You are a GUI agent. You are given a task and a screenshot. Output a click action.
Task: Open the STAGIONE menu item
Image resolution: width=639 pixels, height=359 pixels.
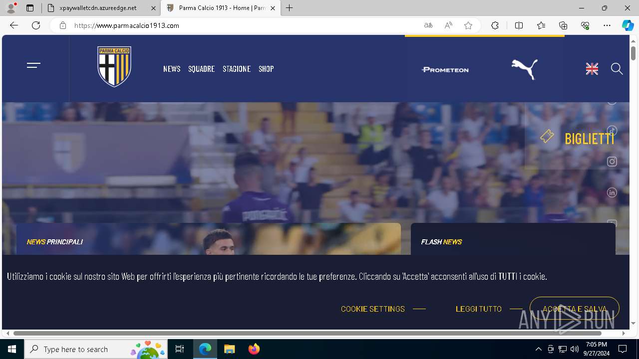(237, 69)
